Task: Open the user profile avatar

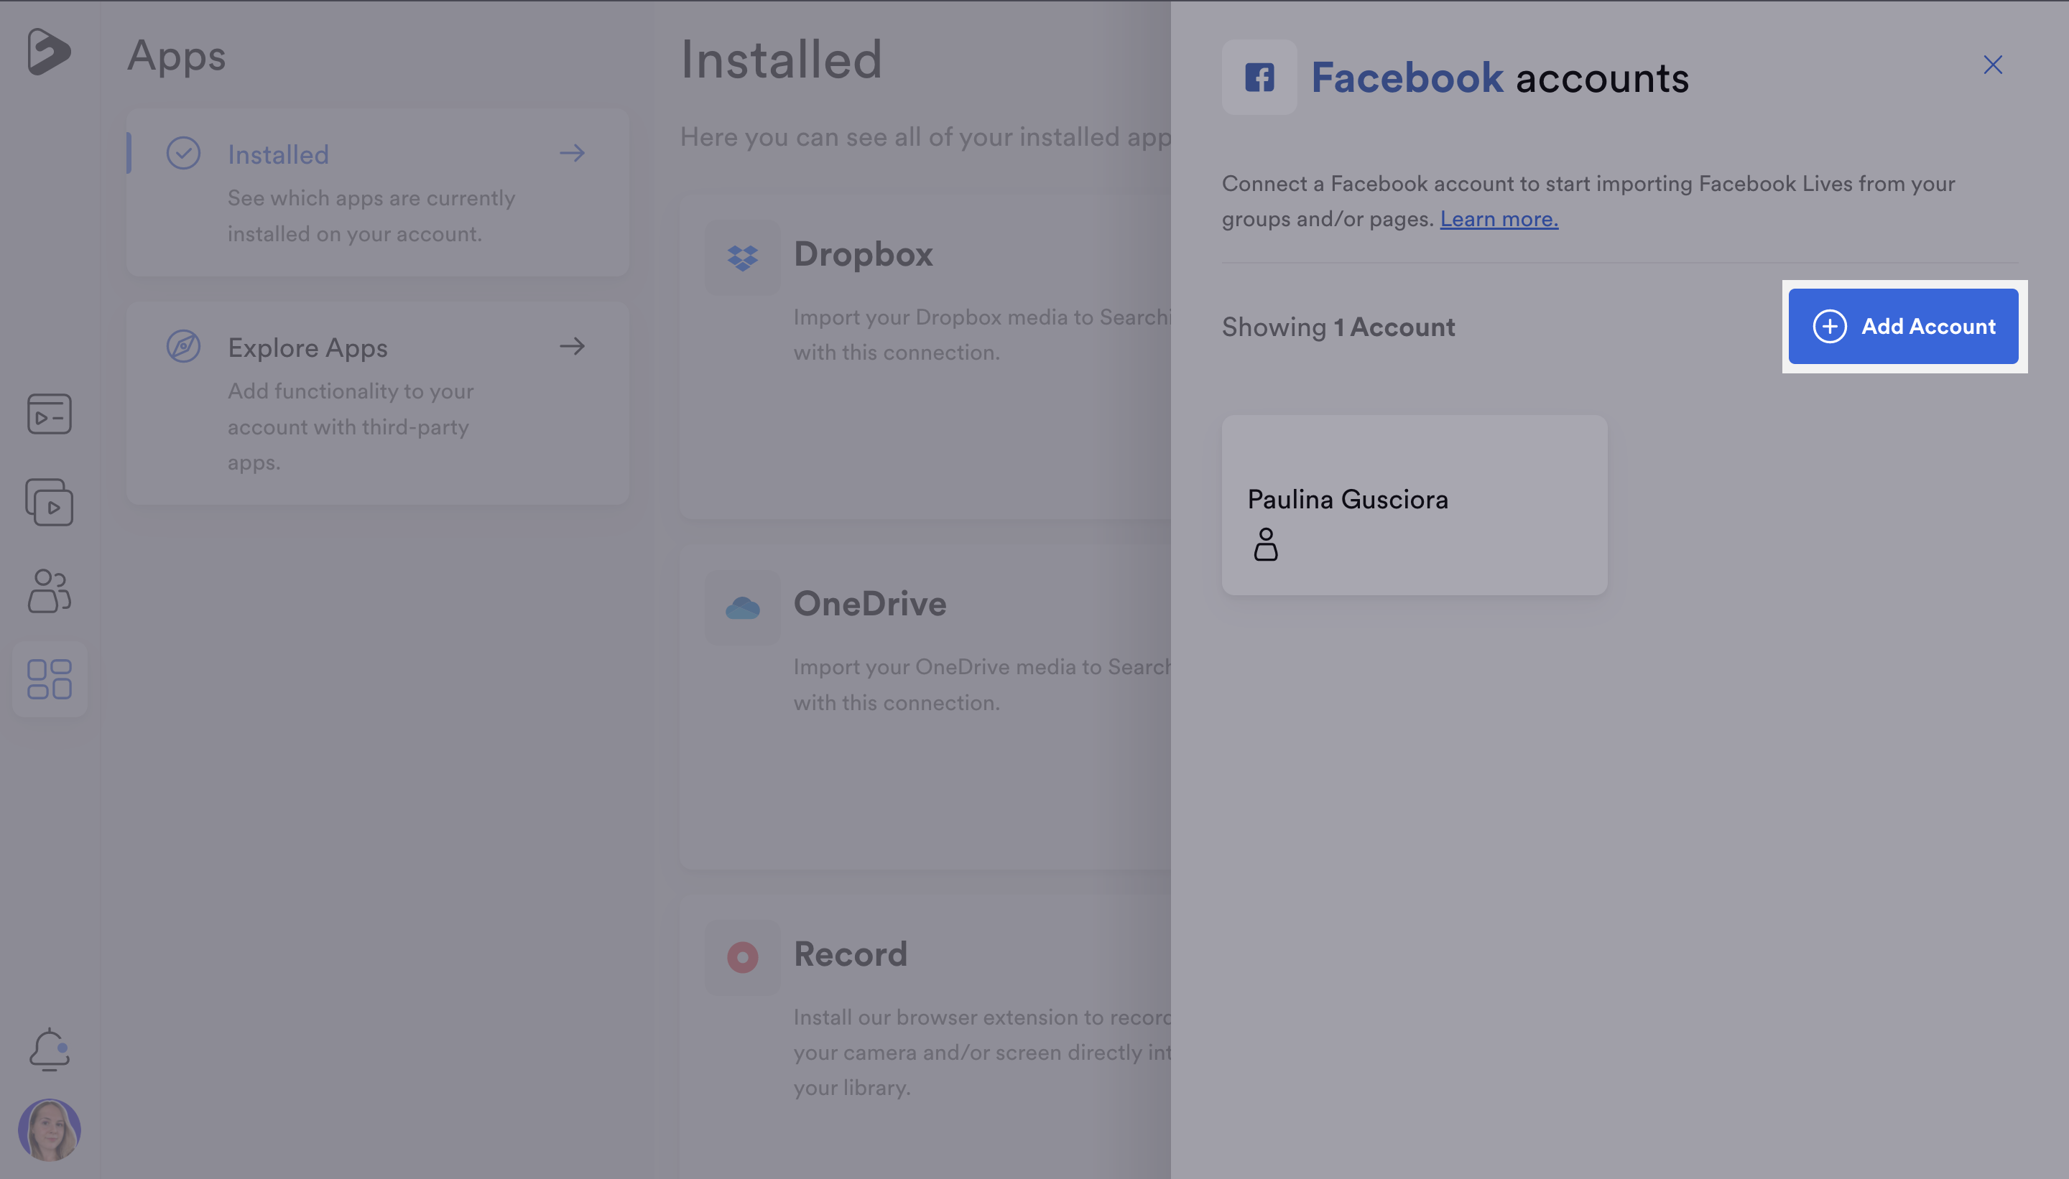Action: [x=50, y=1129]
